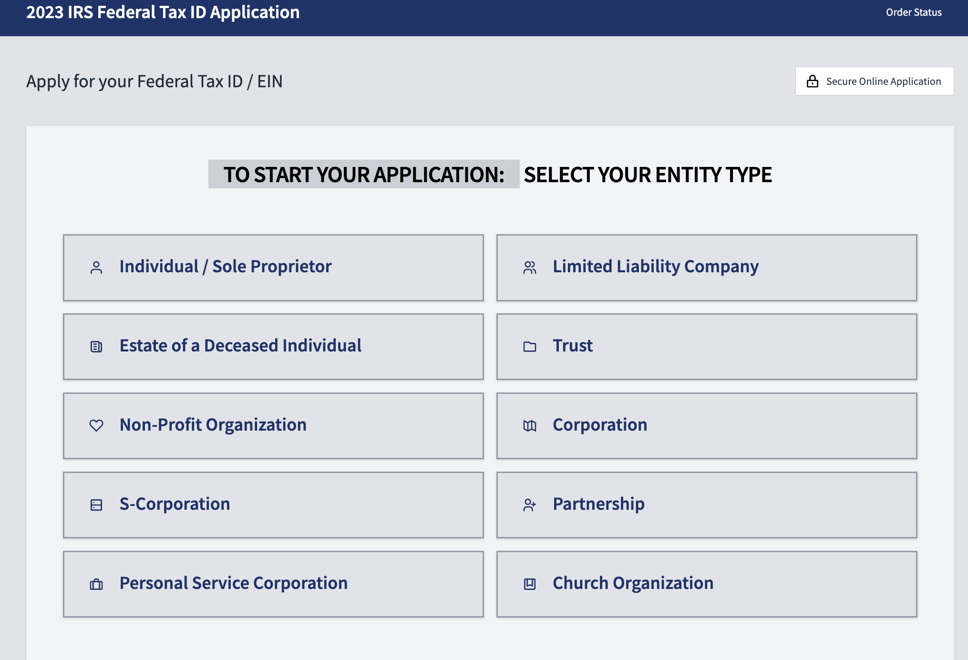The image size is (968, 660).
Task: Click the heart icon for Non-Profit Organization
Action: click(x=96, y=425)
